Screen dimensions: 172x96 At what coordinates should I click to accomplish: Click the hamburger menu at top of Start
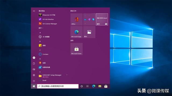tap(34, 11)
